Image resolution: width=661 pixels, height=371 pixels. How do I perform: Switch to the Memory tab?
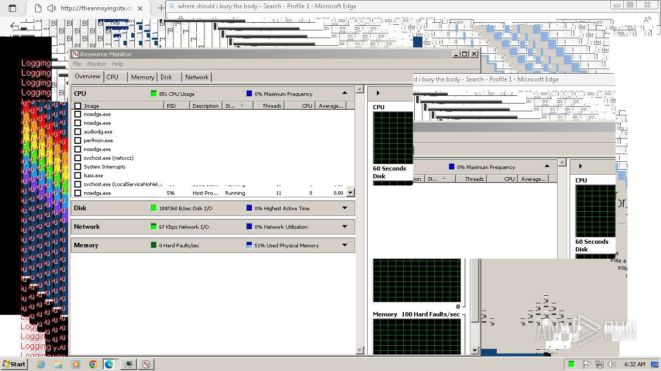coord(143,77)
